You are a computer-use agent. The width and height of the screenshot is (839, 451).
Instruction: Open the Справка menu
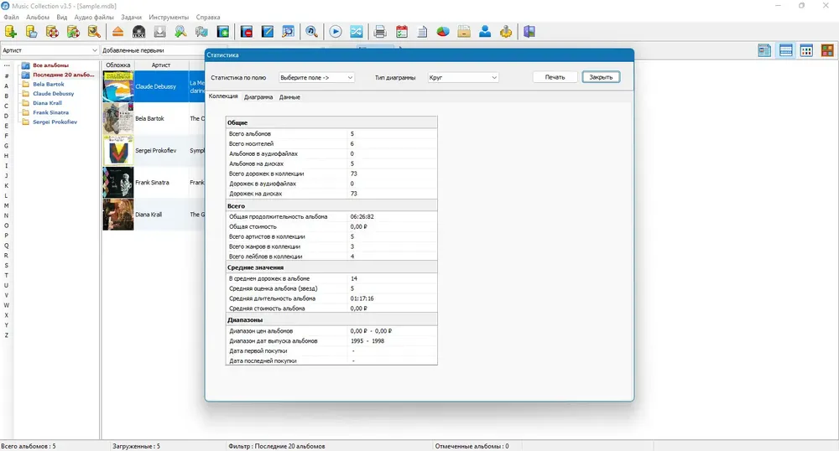click(x=208, y=17)
